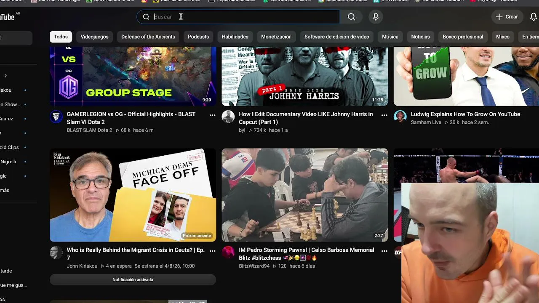Play the Edit Like Johnny Harris thumbnail
Screen dimensions: 539x303
coord(305,76)
